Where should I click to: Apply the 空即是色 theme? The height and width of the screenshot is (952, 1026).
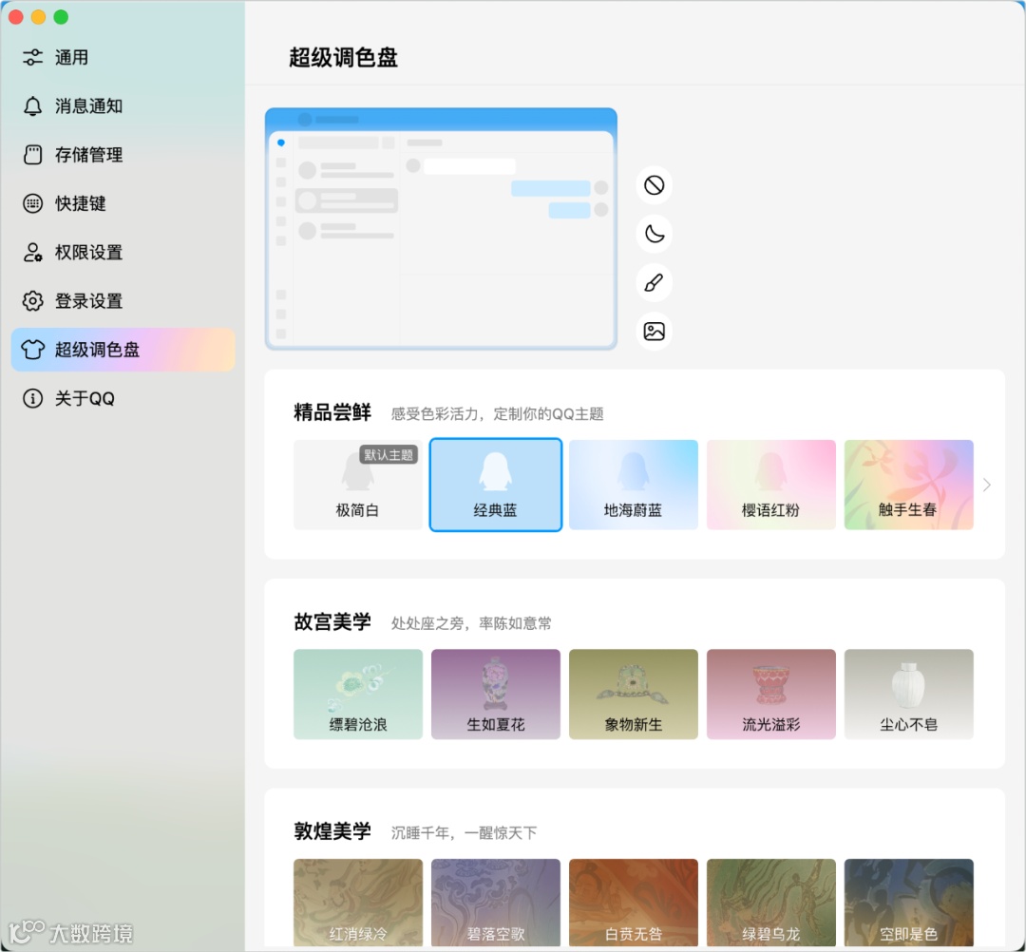click(909, 903)
